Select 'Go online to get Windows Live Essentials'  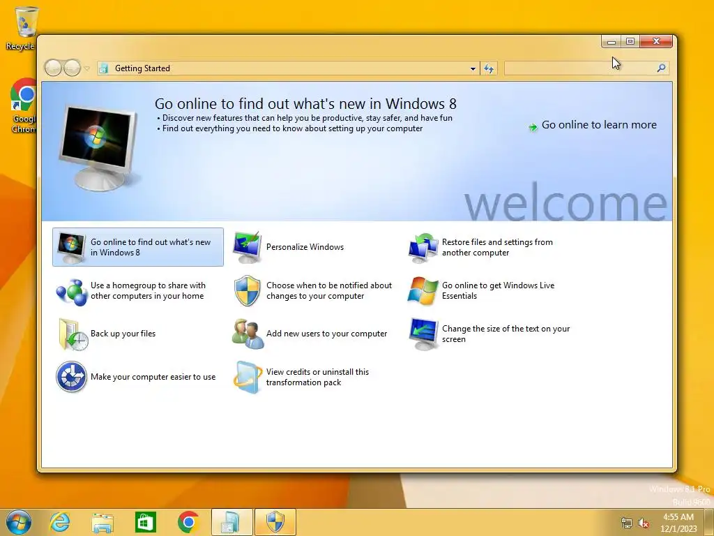[498, 290]
